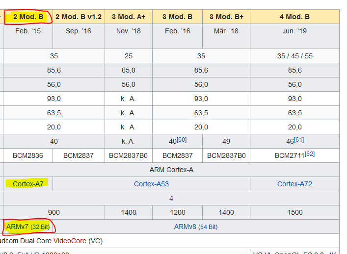Click the BCM2836 cell
The image size is (347, 254).
click(x=28, y=155)
